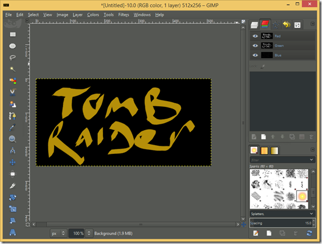Select the Measure compass tool
322x244 pixels.
(x=13, y=150)
